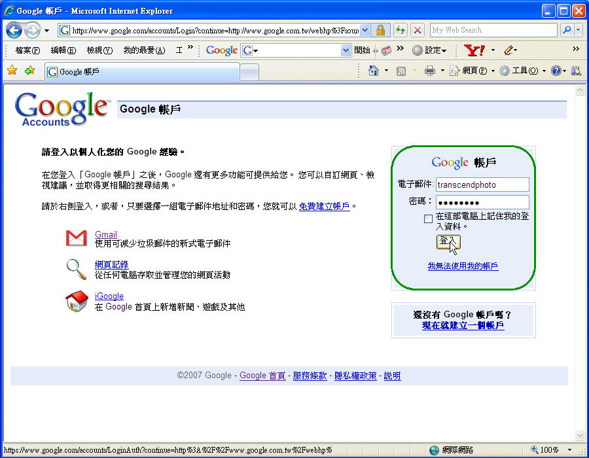Open a new blank tab

[x=249, y=72]
